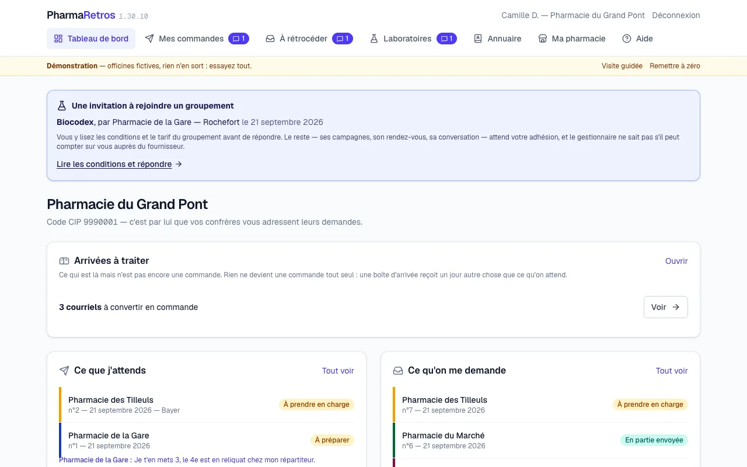Click the question mark icon beside Aide
This screenshot has height=467, width=747.
(x=627, y=39)
